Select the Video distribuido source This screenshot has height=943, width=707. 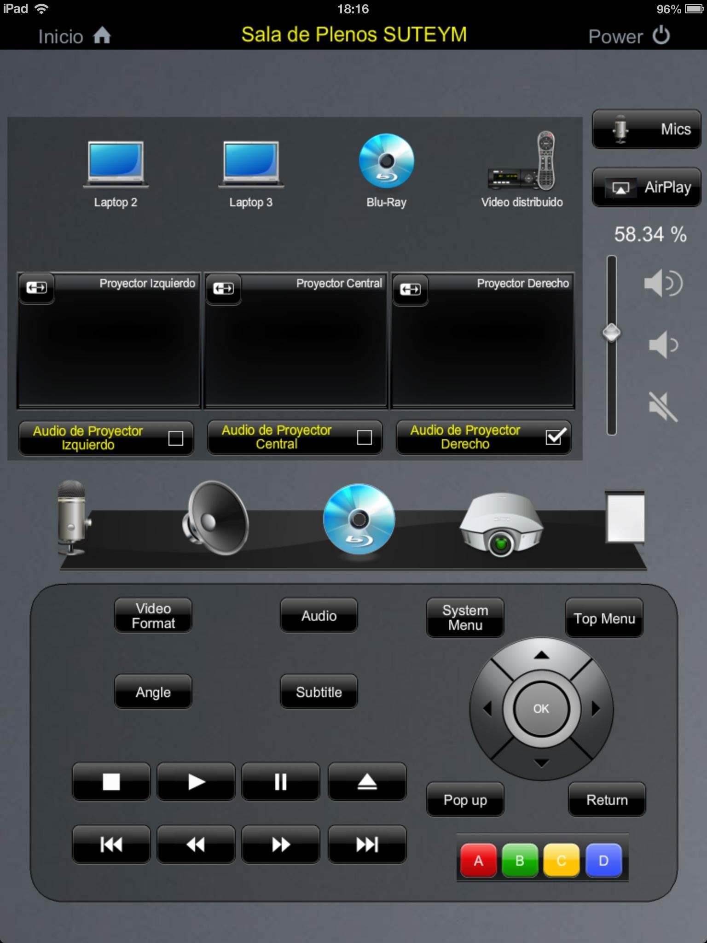point(522,162)
